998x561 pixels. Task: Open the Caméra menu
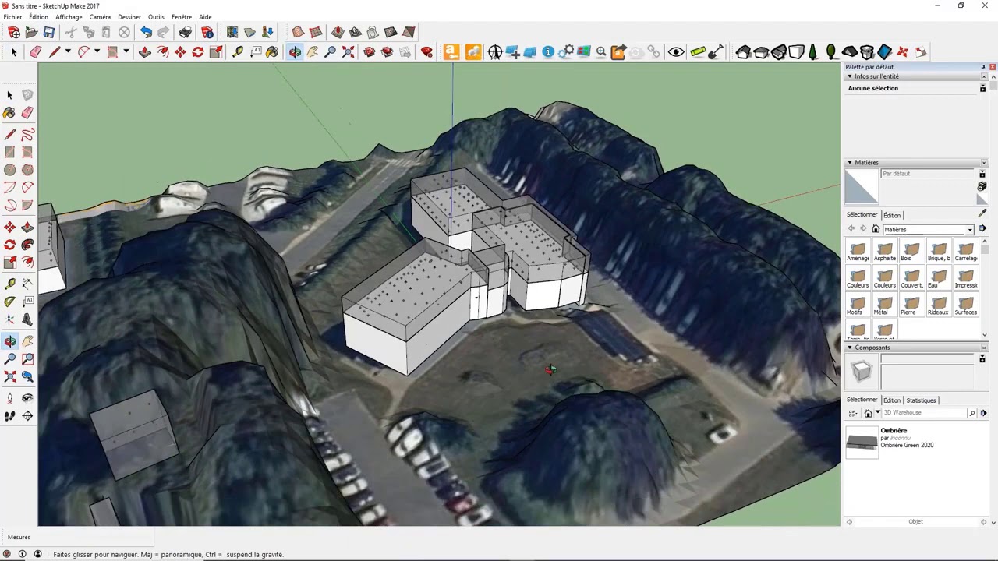(x=100, y=17)
